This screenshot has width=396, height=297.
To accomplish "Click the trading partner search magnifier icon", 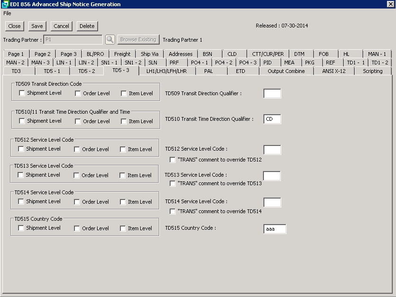I will point(110,40).
